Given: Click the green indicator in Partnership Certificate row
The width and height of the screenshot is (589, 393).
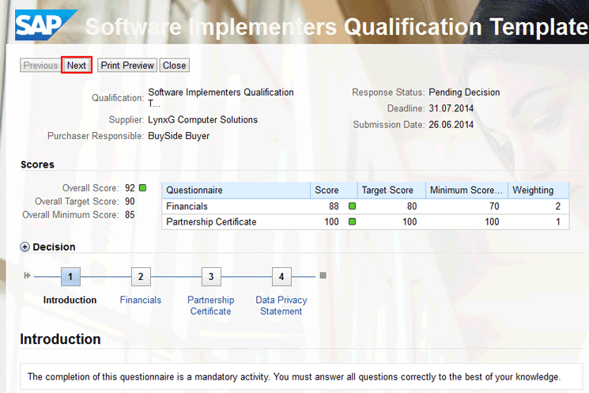Looking at the screenshot, I should click(352, 221).
